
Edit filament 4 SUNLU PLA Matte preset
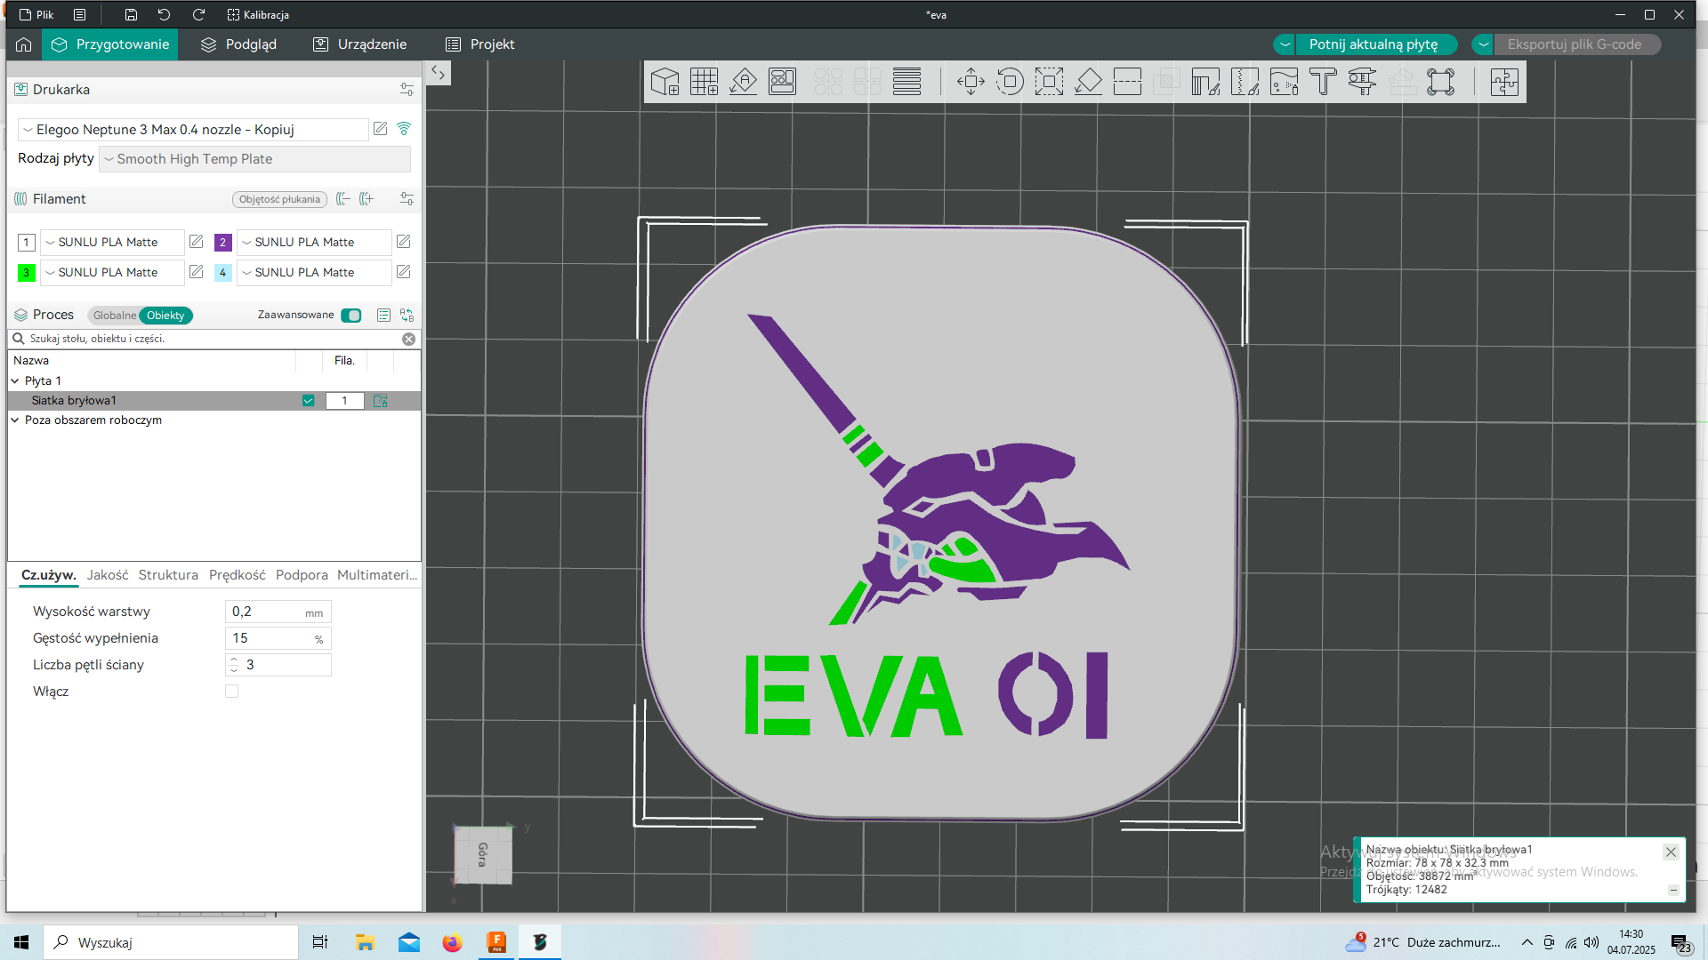click(x=403, y=272)
